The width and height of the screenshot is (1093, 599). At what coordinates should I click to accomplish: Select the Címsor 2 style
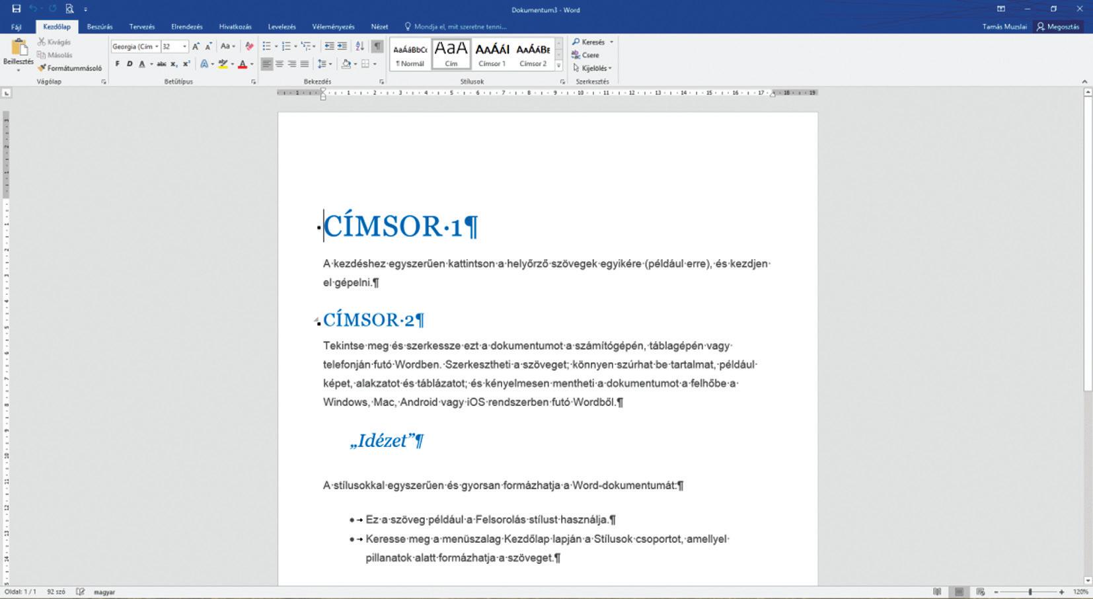click(533, 54)
